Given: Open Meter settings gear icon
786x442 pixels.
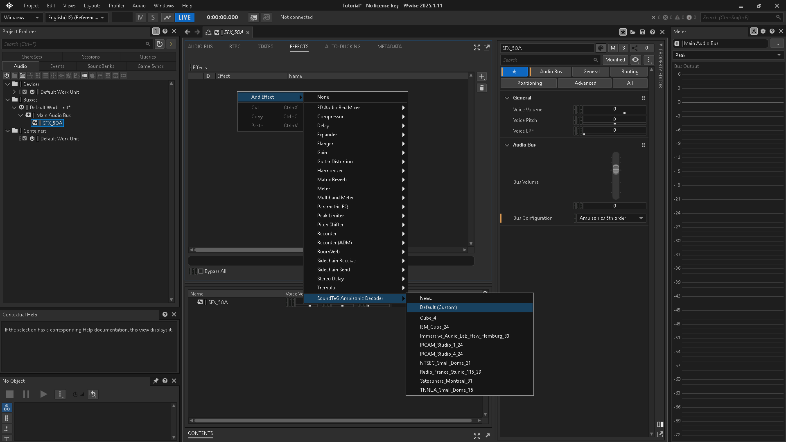Looking at the screenshot, I should pos(763,31).
